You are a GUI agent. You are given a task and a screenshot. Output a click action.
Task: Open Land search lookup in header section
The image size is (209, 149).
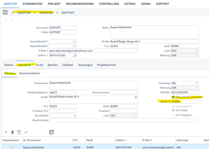tap(197, 51)
